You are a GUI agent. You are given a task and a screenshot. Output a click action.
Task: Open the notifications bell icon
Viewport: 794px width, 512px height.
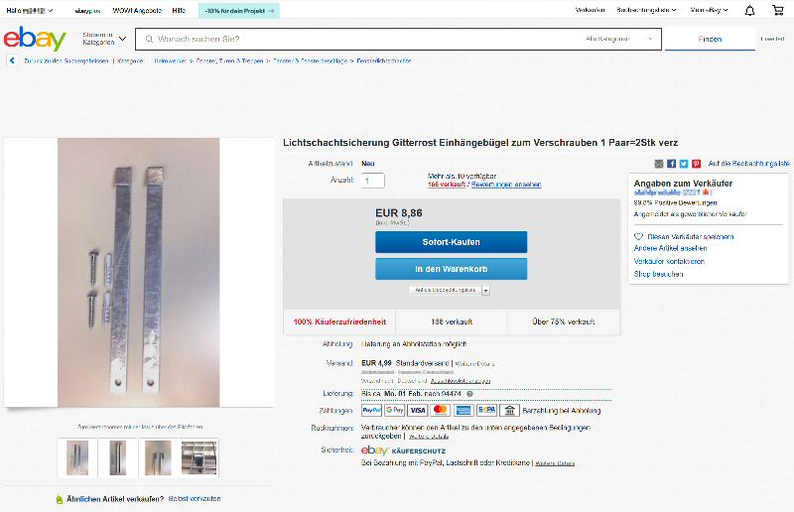click(750, 10)
